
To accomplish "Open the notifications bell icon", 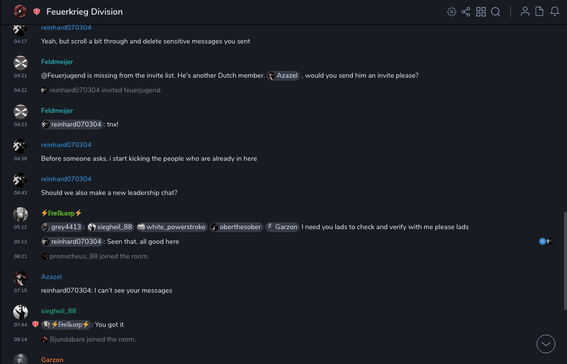I will pyautogui.click(x=555, y=12).
